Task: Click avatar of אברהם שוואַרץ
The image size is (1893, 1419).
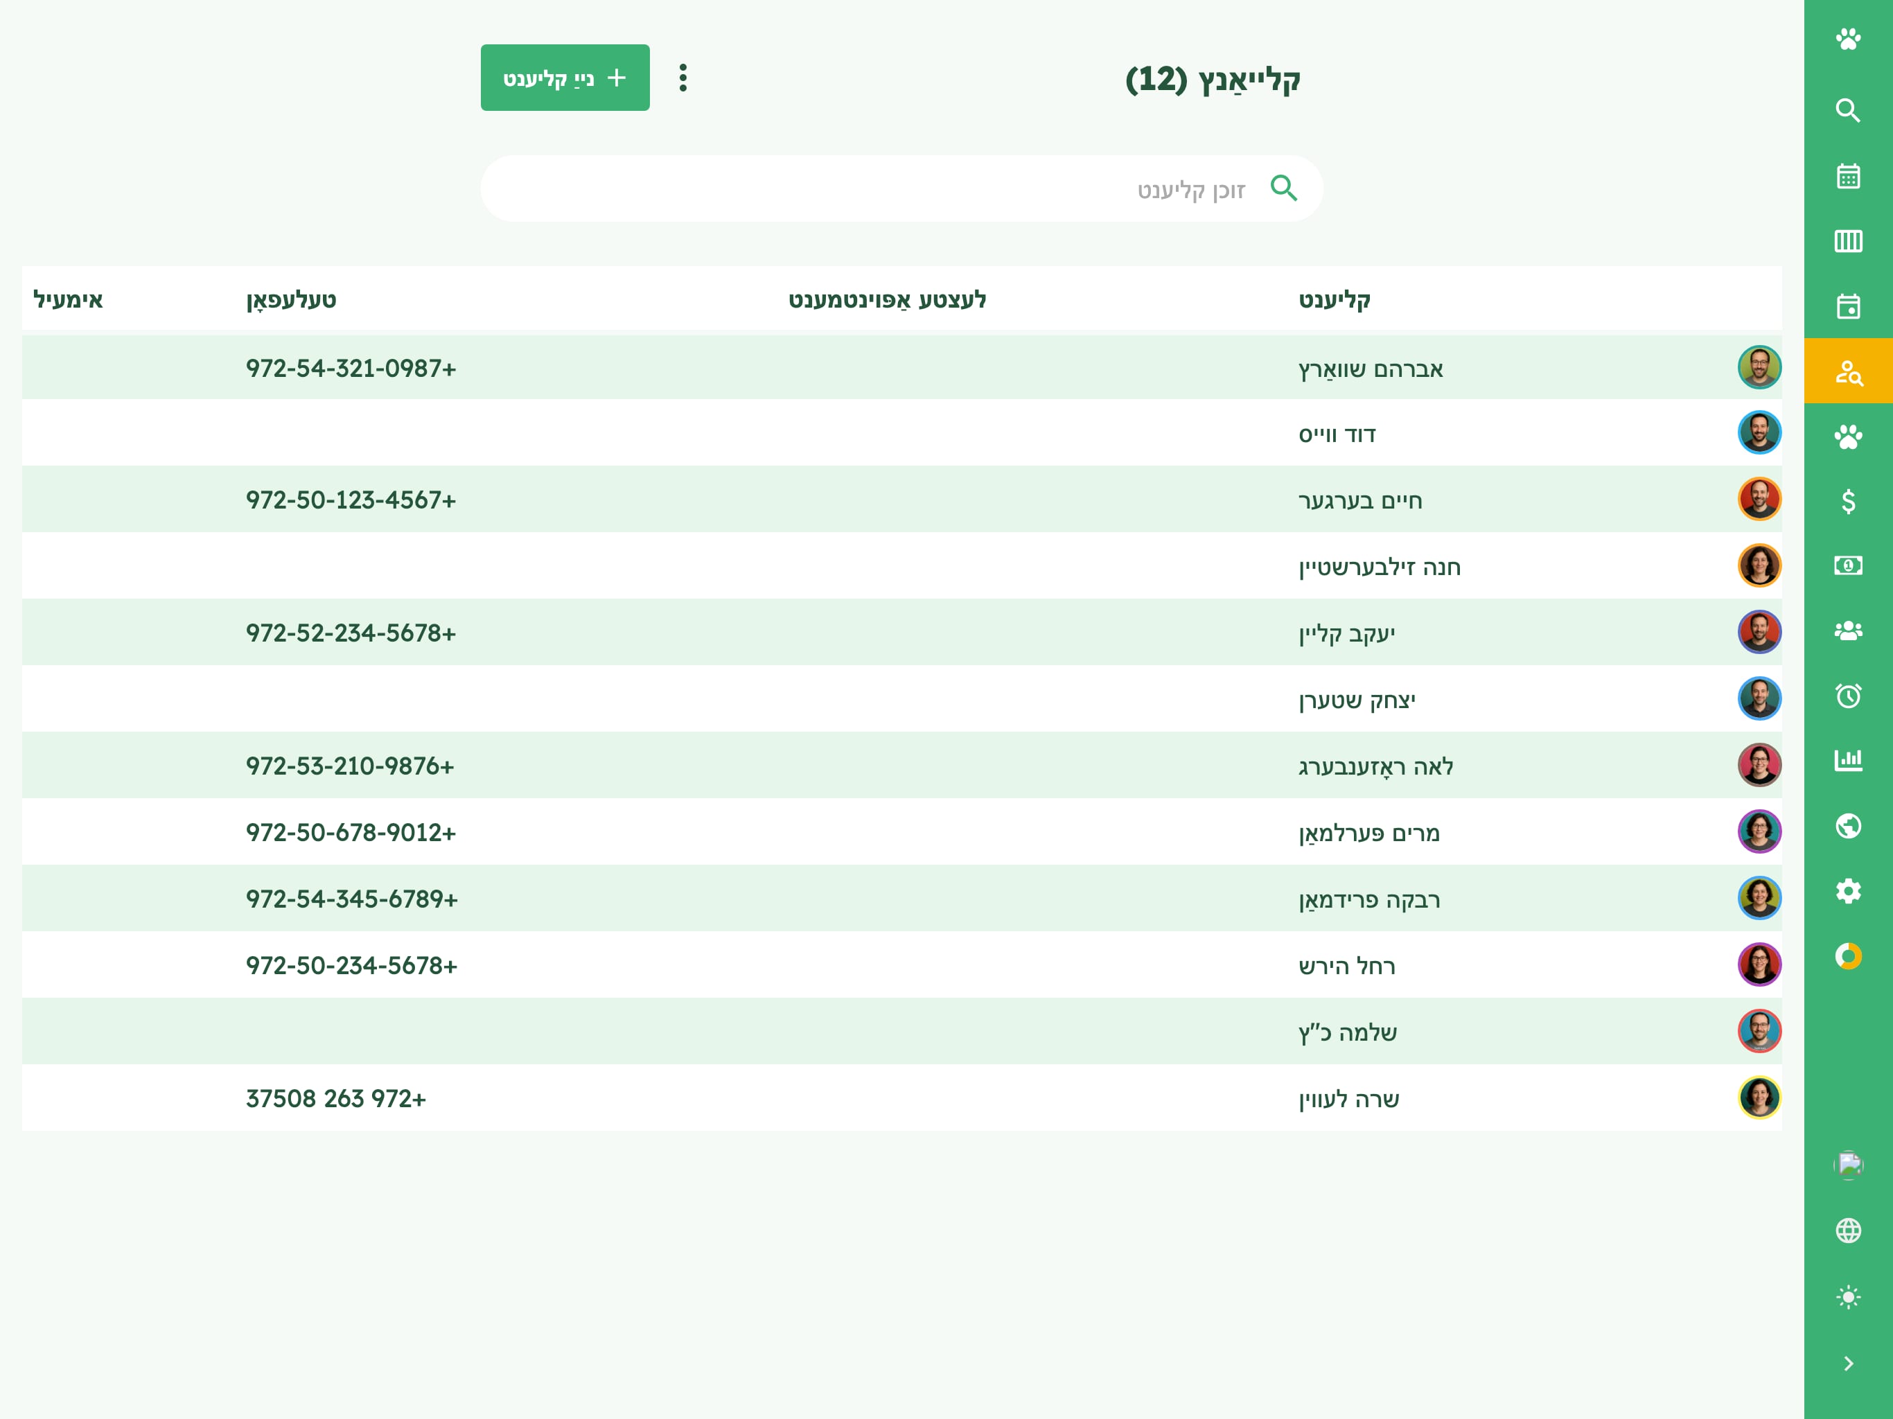Action: pos(1759,367)
